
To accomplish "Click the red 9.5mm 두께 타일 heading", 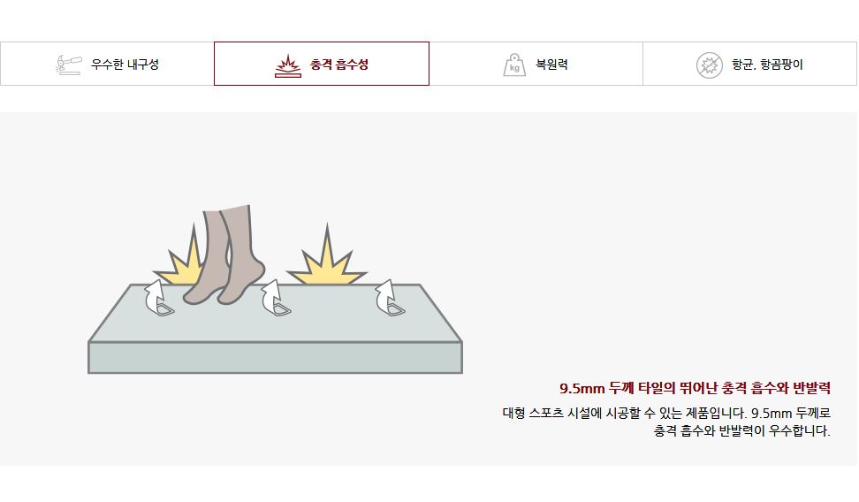I will tap(695, 388).
